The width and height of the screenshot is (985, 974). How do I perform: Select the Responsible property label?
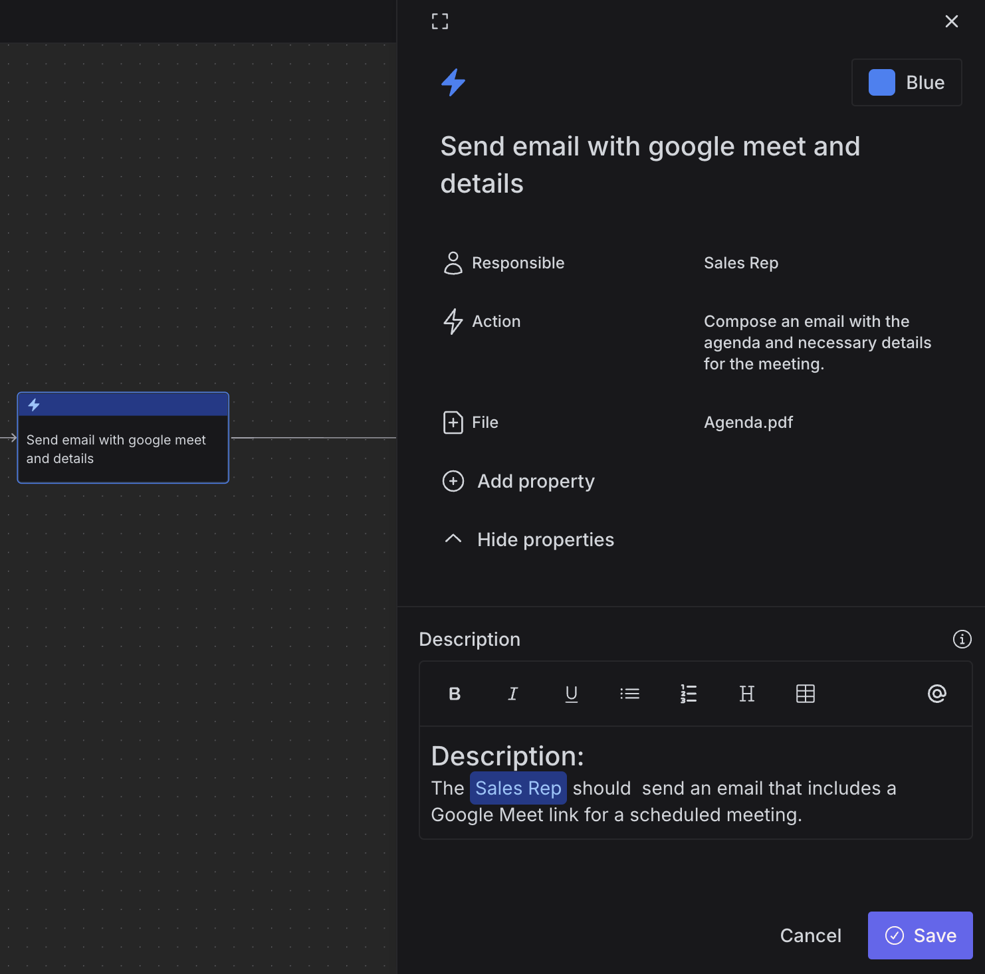(x=518, y=263)
